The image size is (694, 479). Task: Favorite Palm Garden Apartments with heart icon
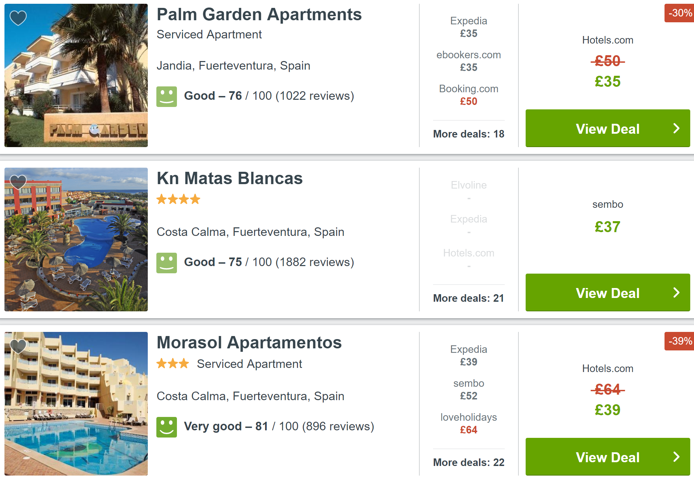click(18, 18)
